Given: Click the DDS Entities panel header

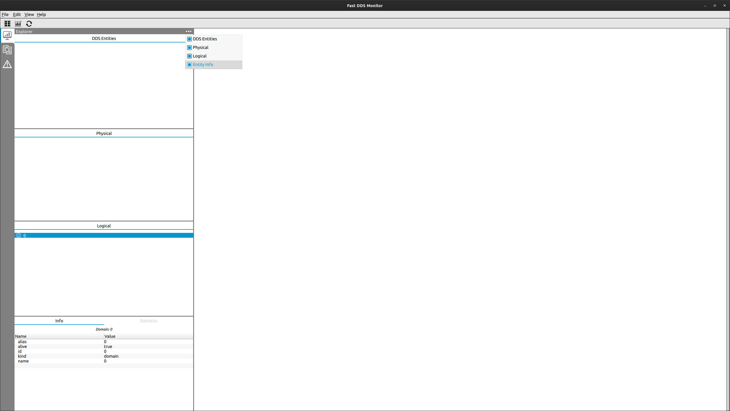Looking at the screenshot, I should click(x=104, y=38).
